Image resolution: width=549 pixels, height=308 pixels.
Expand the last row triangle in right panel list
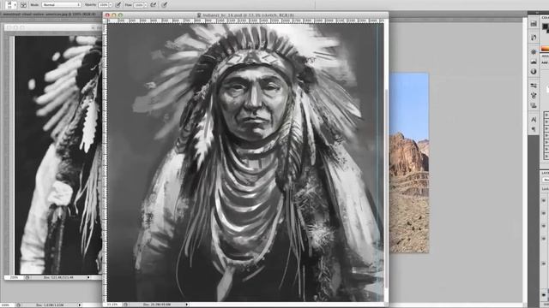click(x=546, y=156)
